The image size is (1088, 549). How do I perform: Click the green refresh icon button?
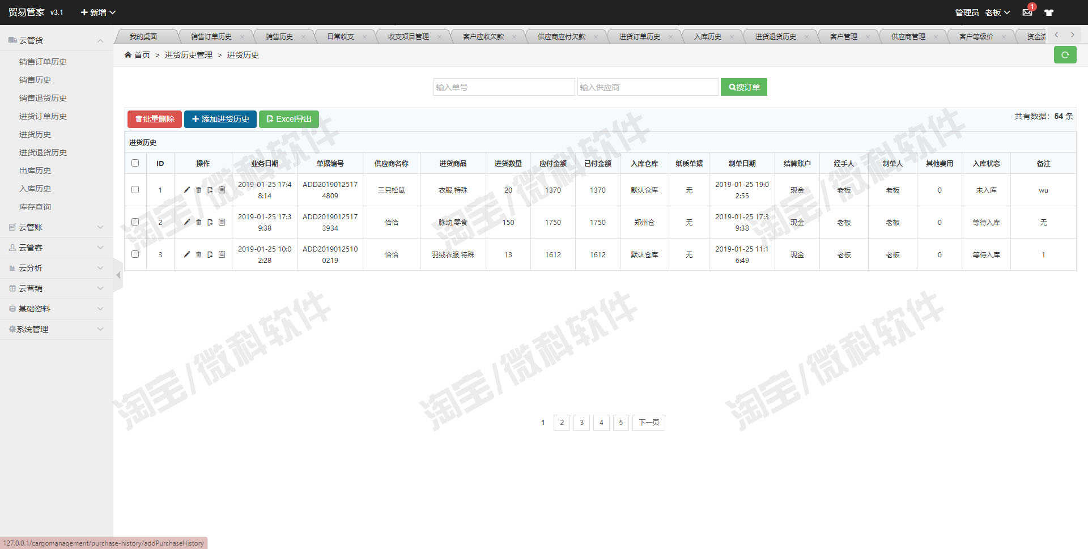coord(1065,55)
